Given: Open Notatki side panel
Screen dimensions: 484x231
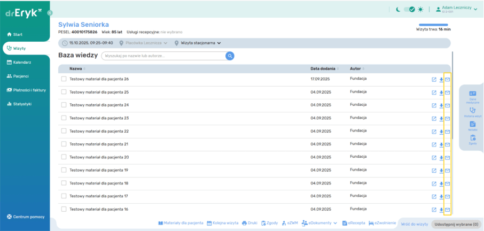Looking at the screenshot, I should [x=473, y=126].
